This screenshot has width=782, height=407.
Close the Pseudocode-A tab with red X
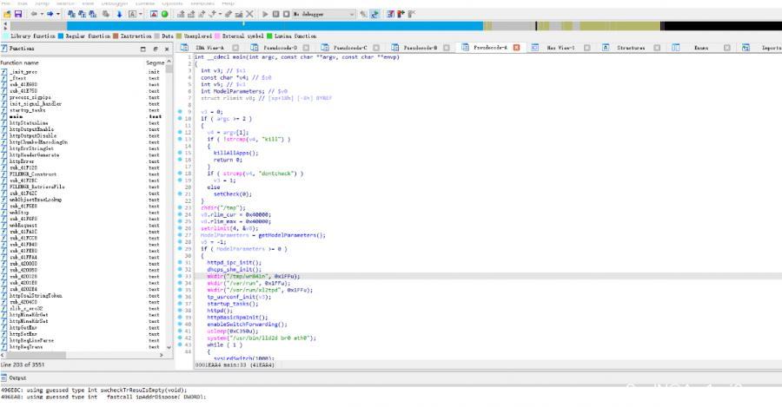tap(517, 48)
